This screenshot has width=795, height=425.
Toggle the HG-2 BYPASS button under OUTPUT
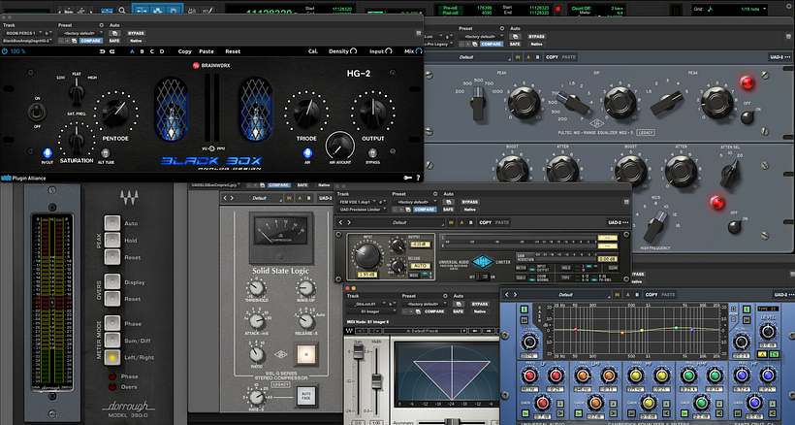(372, 153)
